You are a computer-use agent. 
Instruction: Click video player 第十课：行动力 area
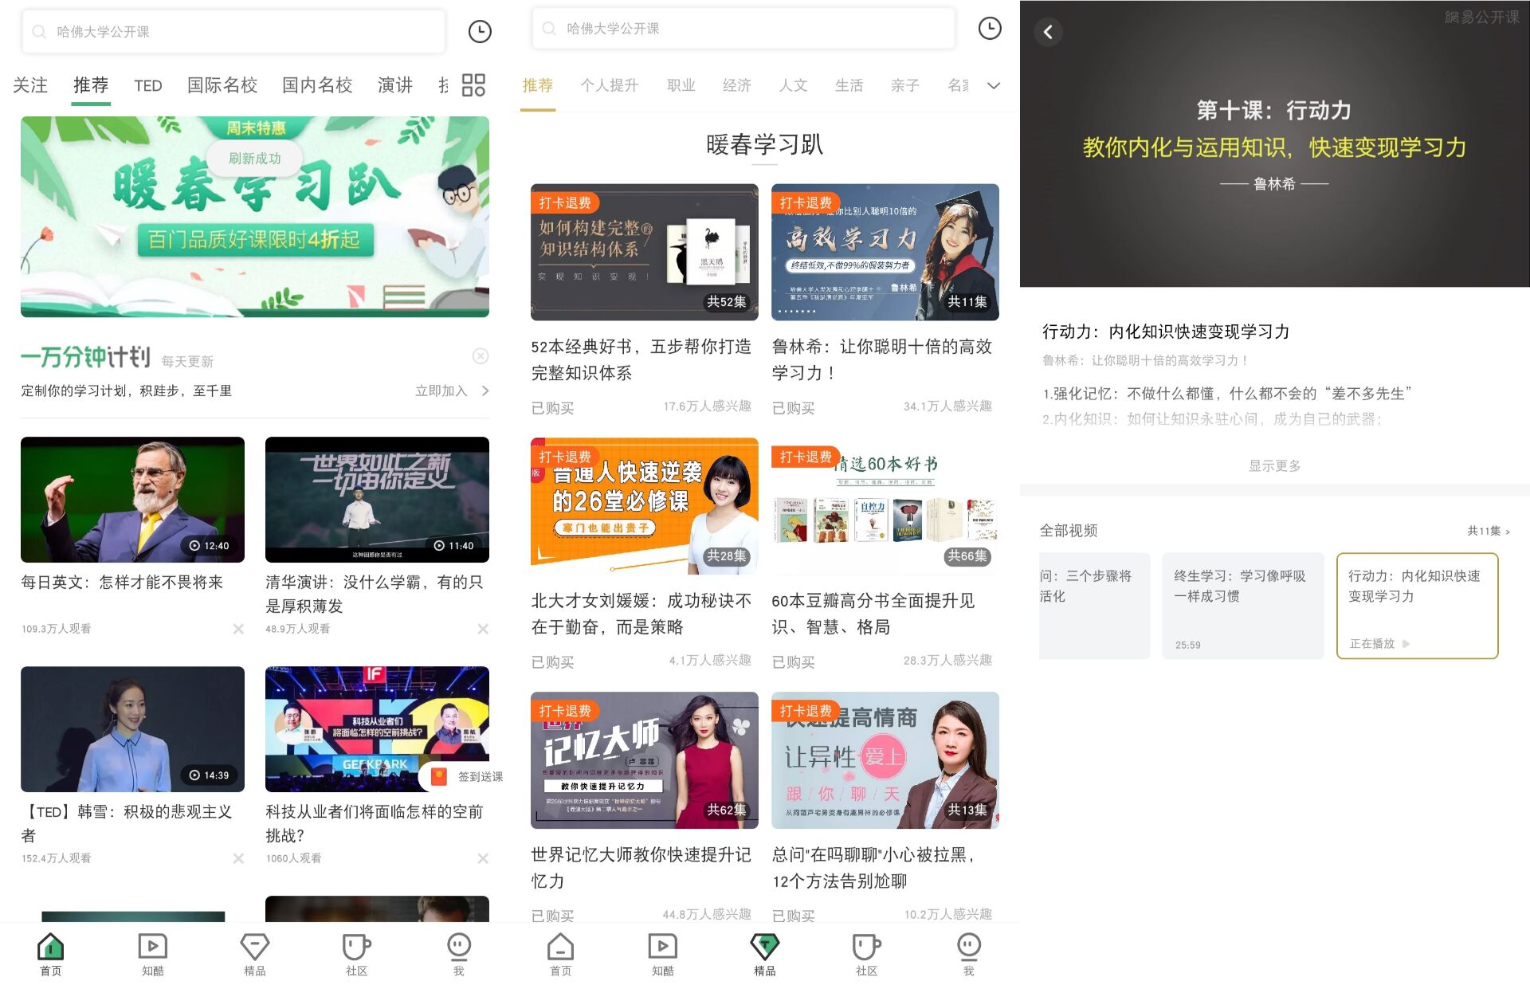click(x=1275, y=144)
